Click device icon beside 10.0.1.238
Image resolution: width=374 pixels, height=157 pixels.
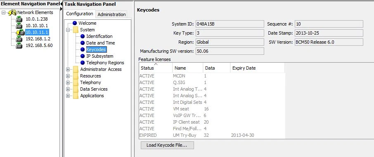click(x=19, y=19)
